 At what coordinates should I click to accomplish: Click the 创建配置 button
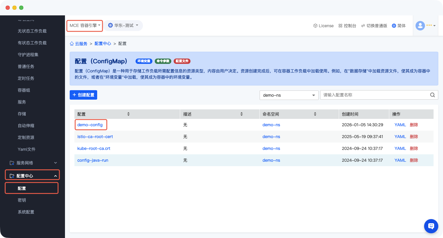pos(83,95)
